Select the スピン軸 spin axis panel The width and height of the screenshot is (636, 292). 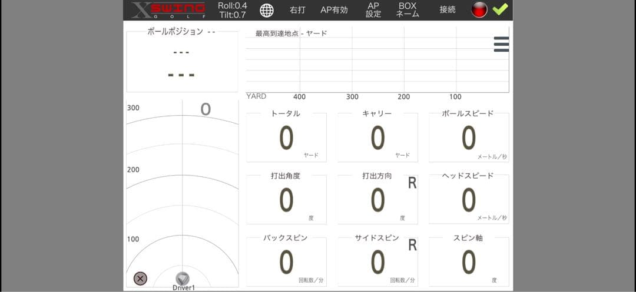(x=469, y=260)
